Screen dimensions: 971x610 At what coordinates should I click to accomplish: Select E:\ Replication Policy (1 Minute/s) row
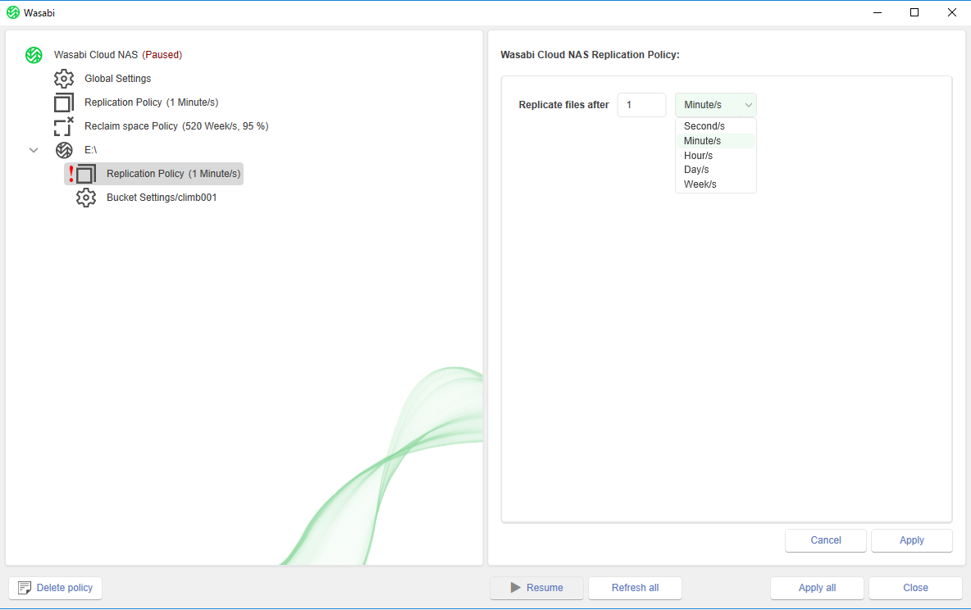click(x=153, y=174)
